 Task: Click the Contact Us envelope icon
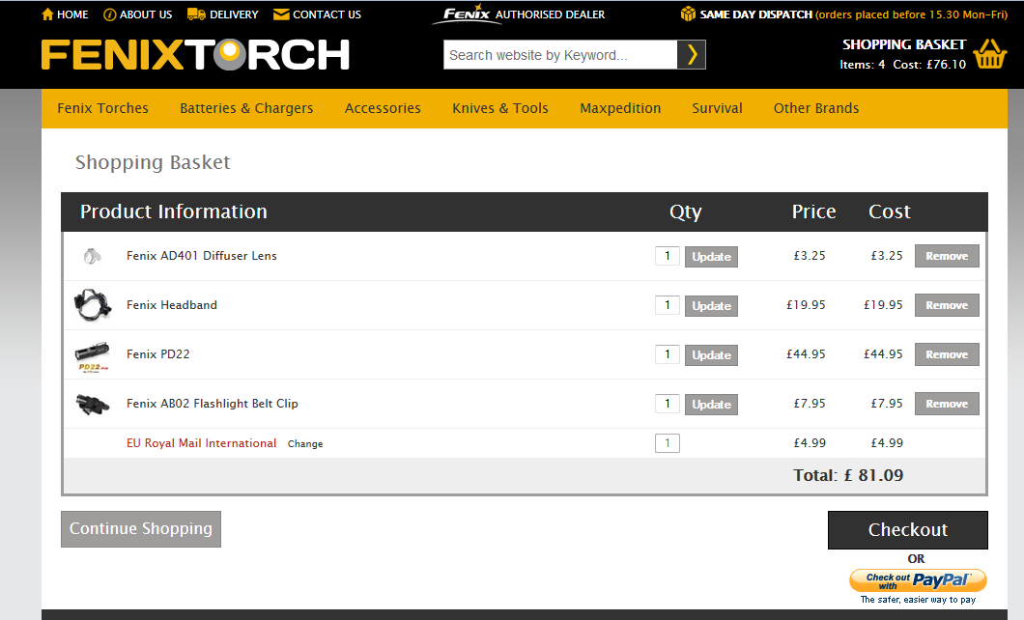(280, 14)
